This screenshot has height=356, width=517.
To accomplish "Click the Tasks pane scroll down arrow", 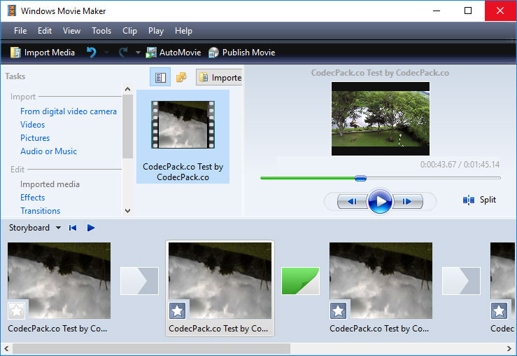I will tap(127, 211).
